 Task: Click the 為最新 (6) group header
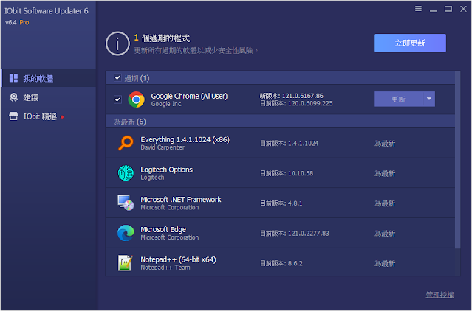click(280, 122)
